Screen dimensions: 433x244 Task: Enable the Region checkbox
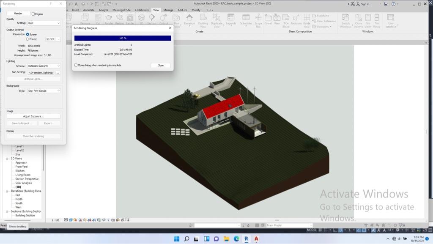(x=33, y=14)
